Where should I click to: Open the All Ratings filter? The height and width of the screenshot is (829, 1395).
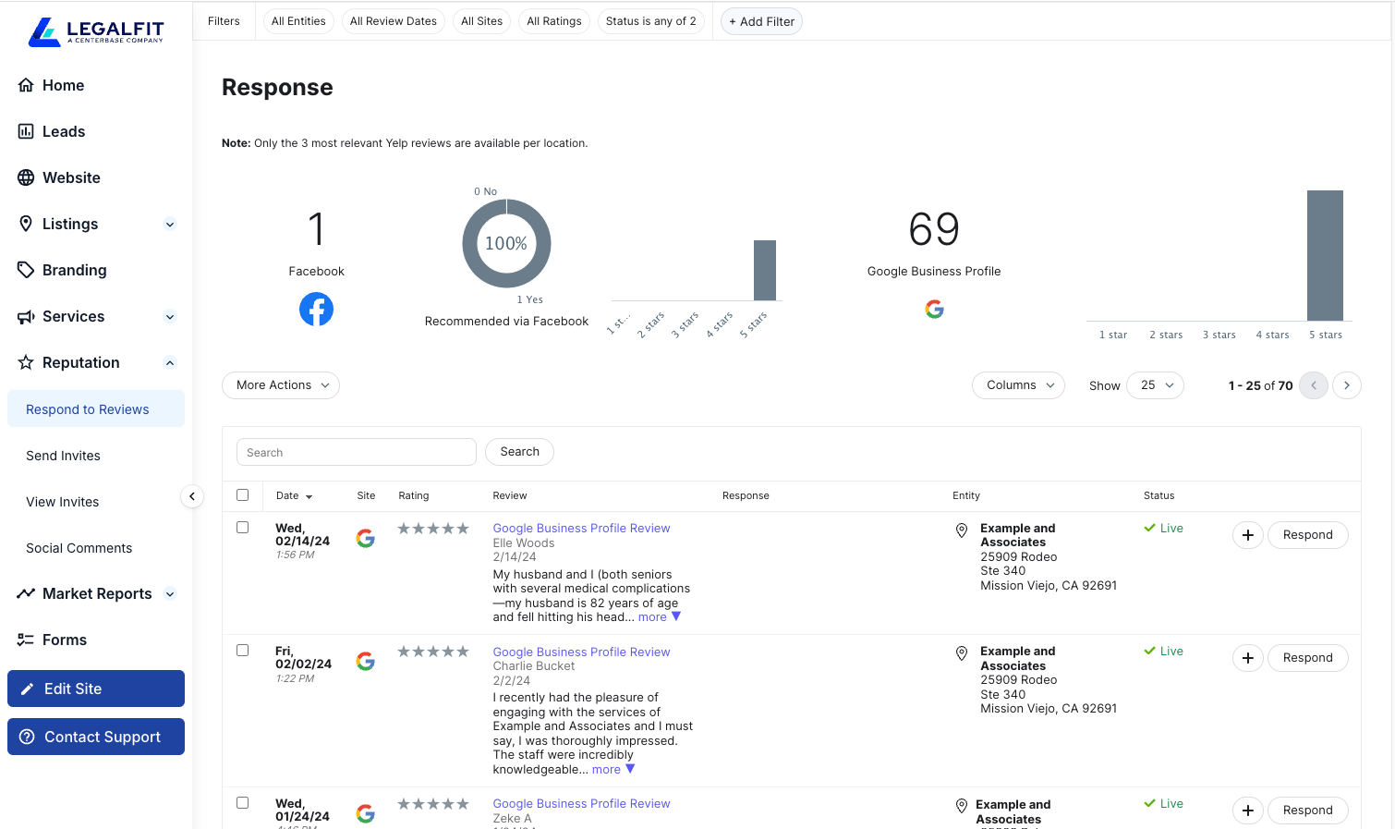554,21
